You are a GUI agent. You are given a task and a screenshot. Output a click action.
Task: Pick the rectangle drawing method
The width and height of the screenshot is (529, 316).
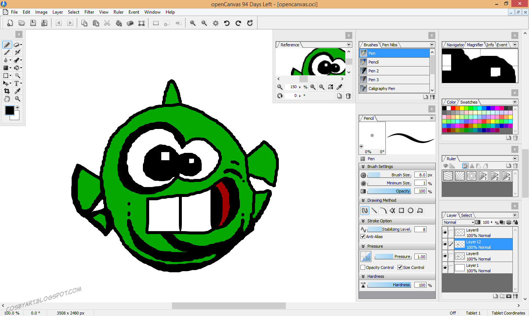(x=401, y=211)
